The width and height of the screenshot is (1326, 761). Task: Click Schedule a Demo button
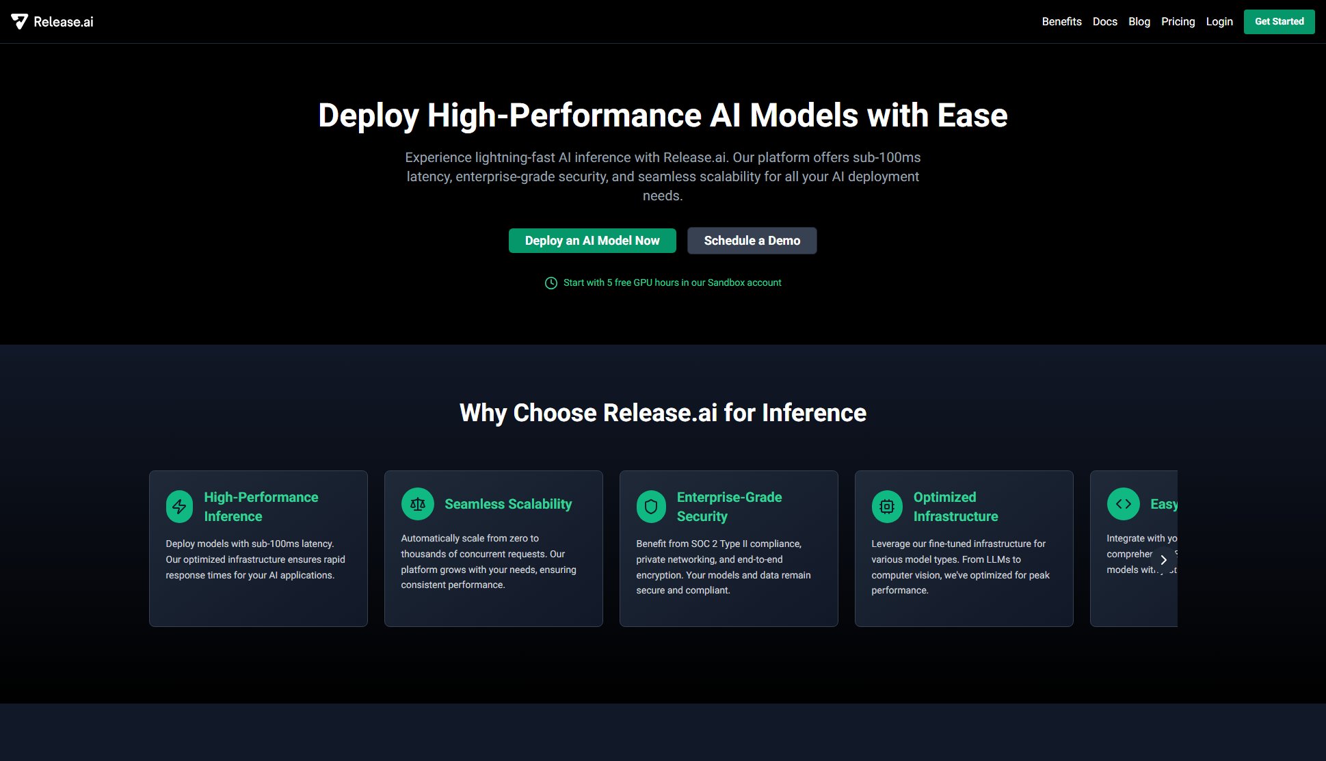pos(752,241)
